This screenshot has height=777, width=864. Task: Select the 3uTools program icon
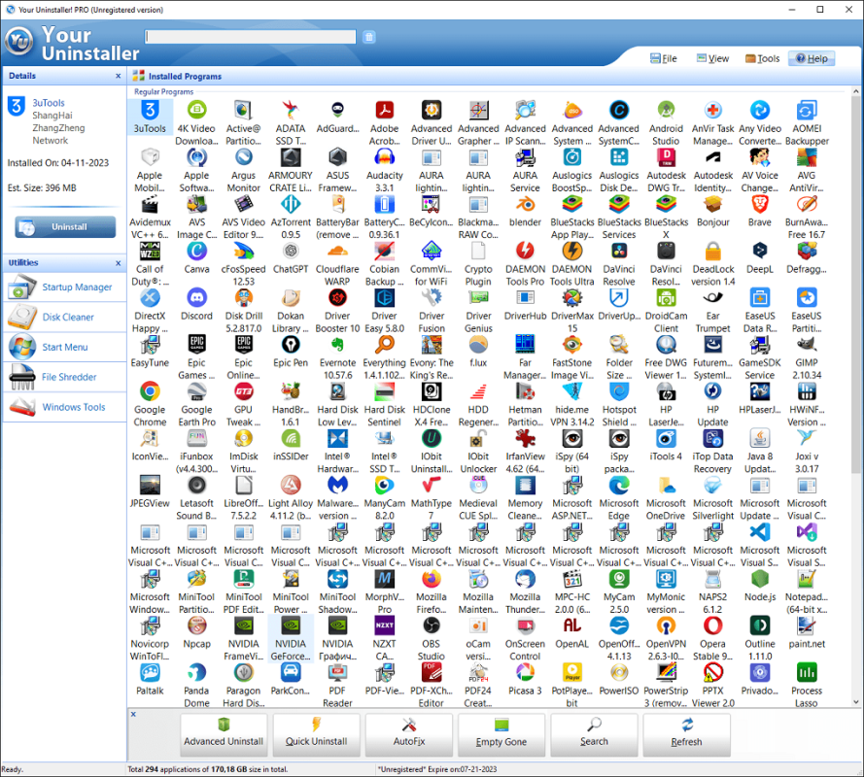tap(150, 112)
